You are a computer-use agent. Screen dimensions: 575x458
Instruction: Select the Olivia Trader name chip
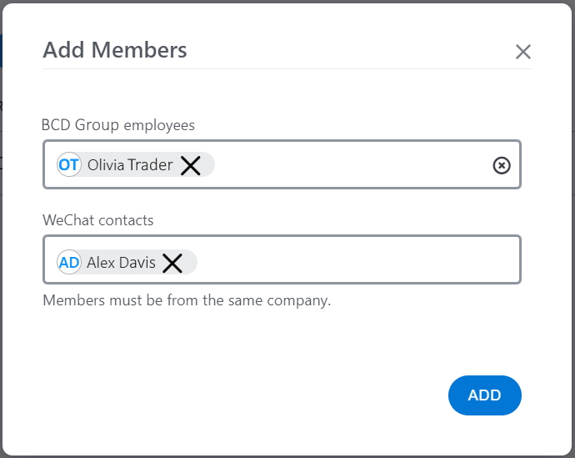click(136, 165)
